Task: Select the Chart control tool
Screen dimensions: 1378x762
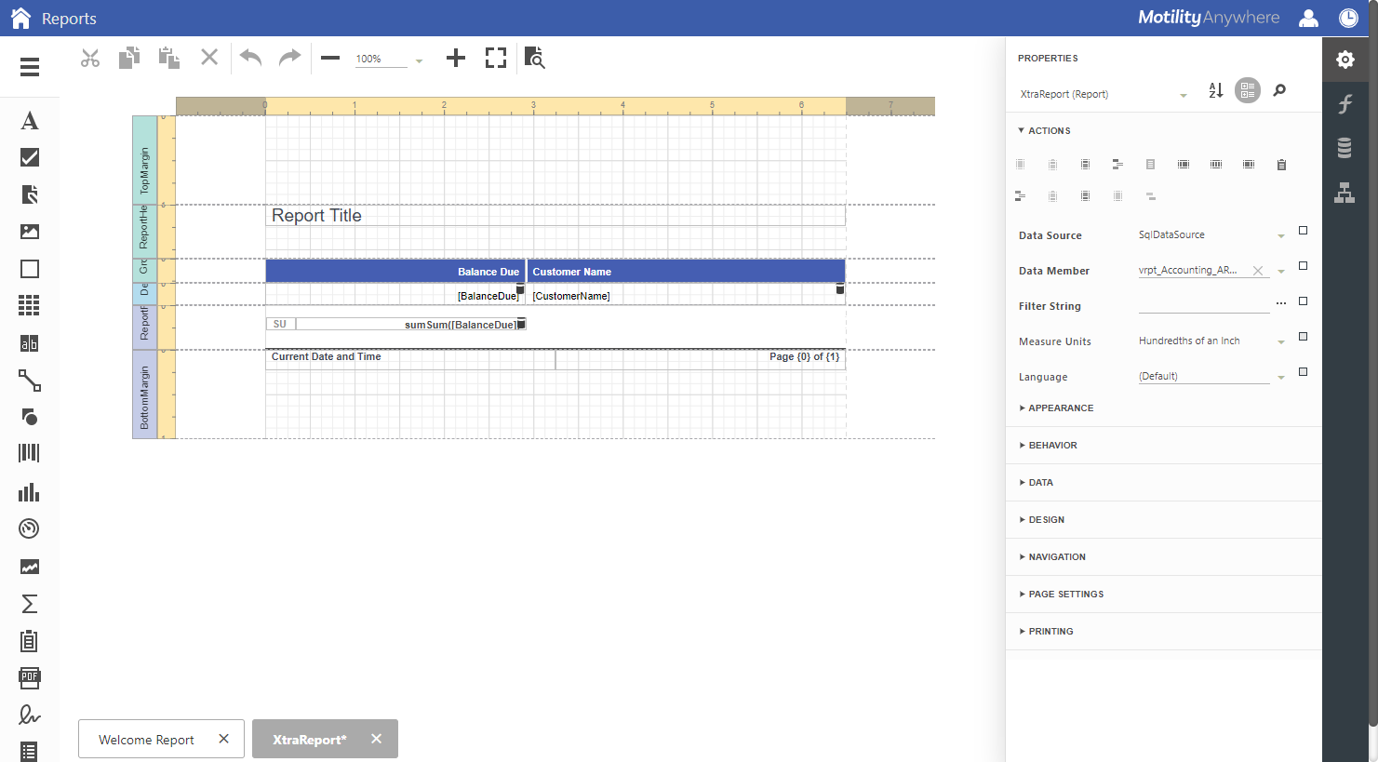Action: [x=30, y=491]
